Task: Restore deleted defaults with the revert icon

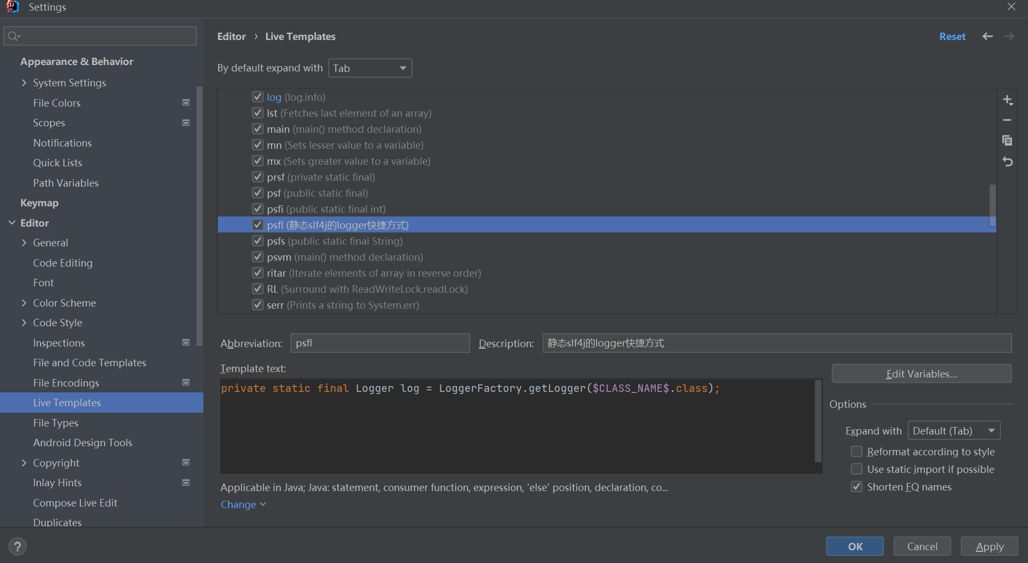Action: 1008,161
